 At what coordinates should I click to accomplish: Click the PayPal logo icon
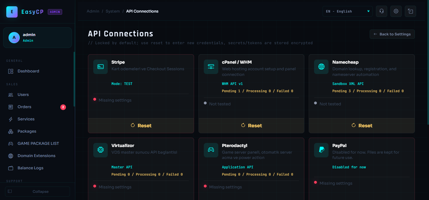pos(321,150)
